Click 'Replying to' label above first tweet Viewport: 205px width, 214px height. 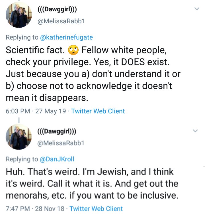pos(22,37)
